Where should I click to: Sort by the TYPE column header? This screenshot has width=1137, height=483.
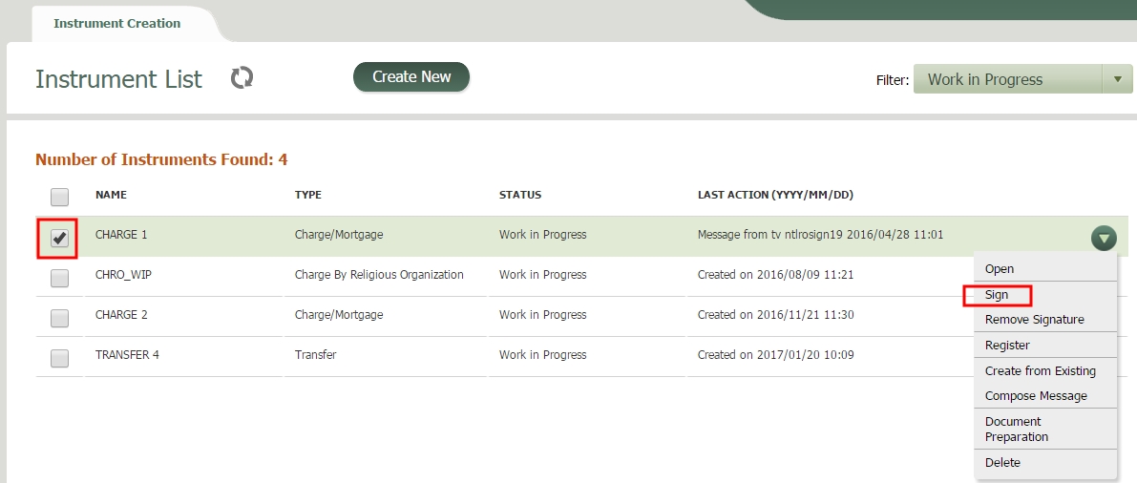(x=308, y=195)
